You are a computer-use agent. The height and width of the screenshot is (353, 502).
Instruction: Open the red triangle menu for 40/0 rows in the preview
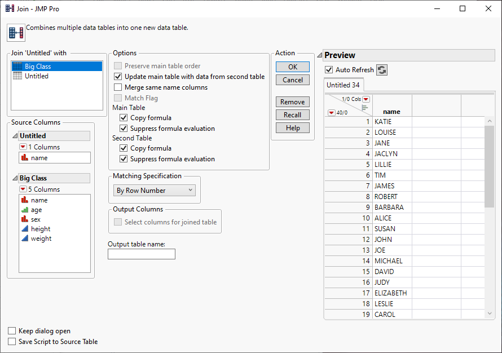coord(331,113)
